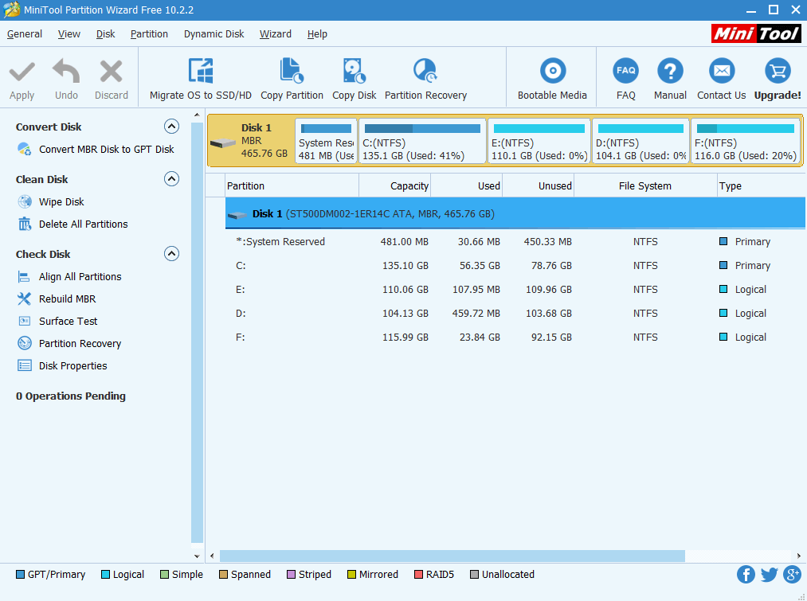This screenshot has height=601, width=807.
Task: Collapse the Convert Disk section
Action: click(x=171, y=127)
